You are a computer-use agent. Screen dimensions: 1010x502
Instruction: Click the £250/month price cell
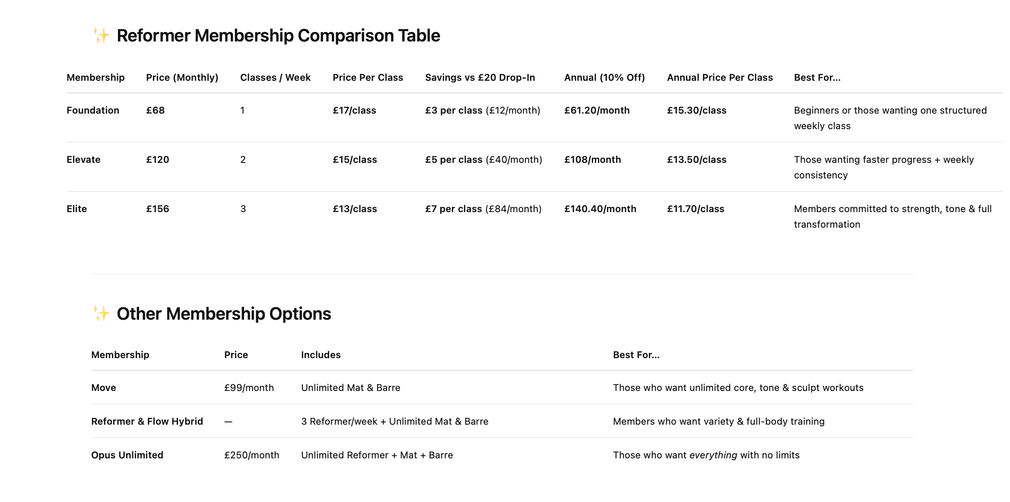(252, 455)
